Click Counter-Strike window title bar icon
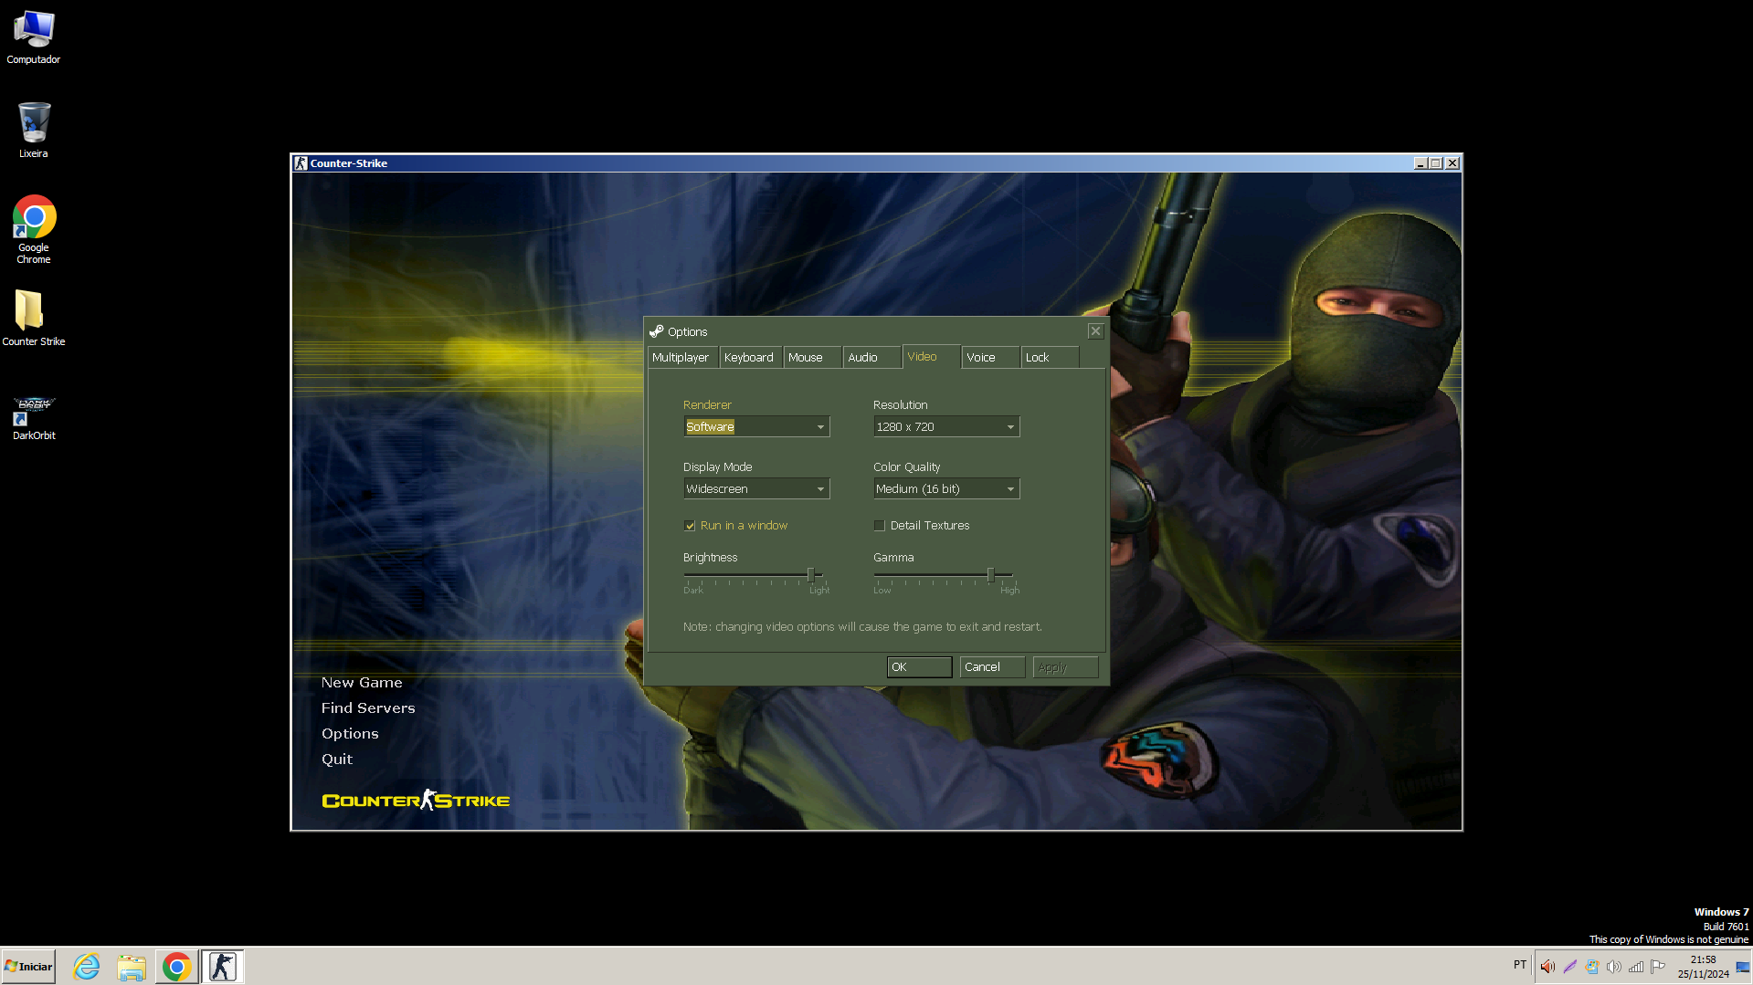This screenshot has width=1753, height=985. pos(301,163)
